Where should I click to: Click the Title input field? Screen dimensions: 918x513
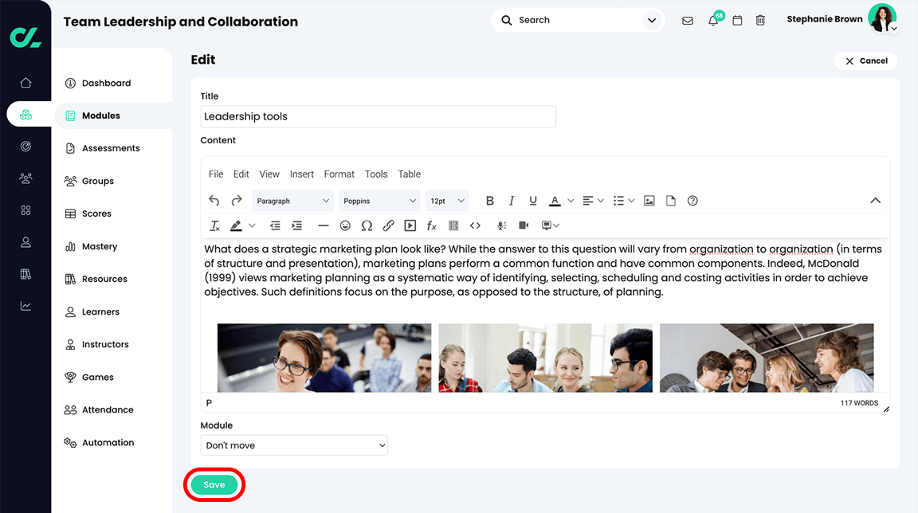tap(379, 116)
